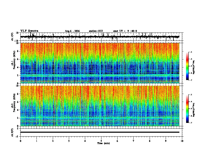Click the "6" tick on ch.1 frequency axis
The width and height of the screenshot is (205, 158).
point(18,59)
